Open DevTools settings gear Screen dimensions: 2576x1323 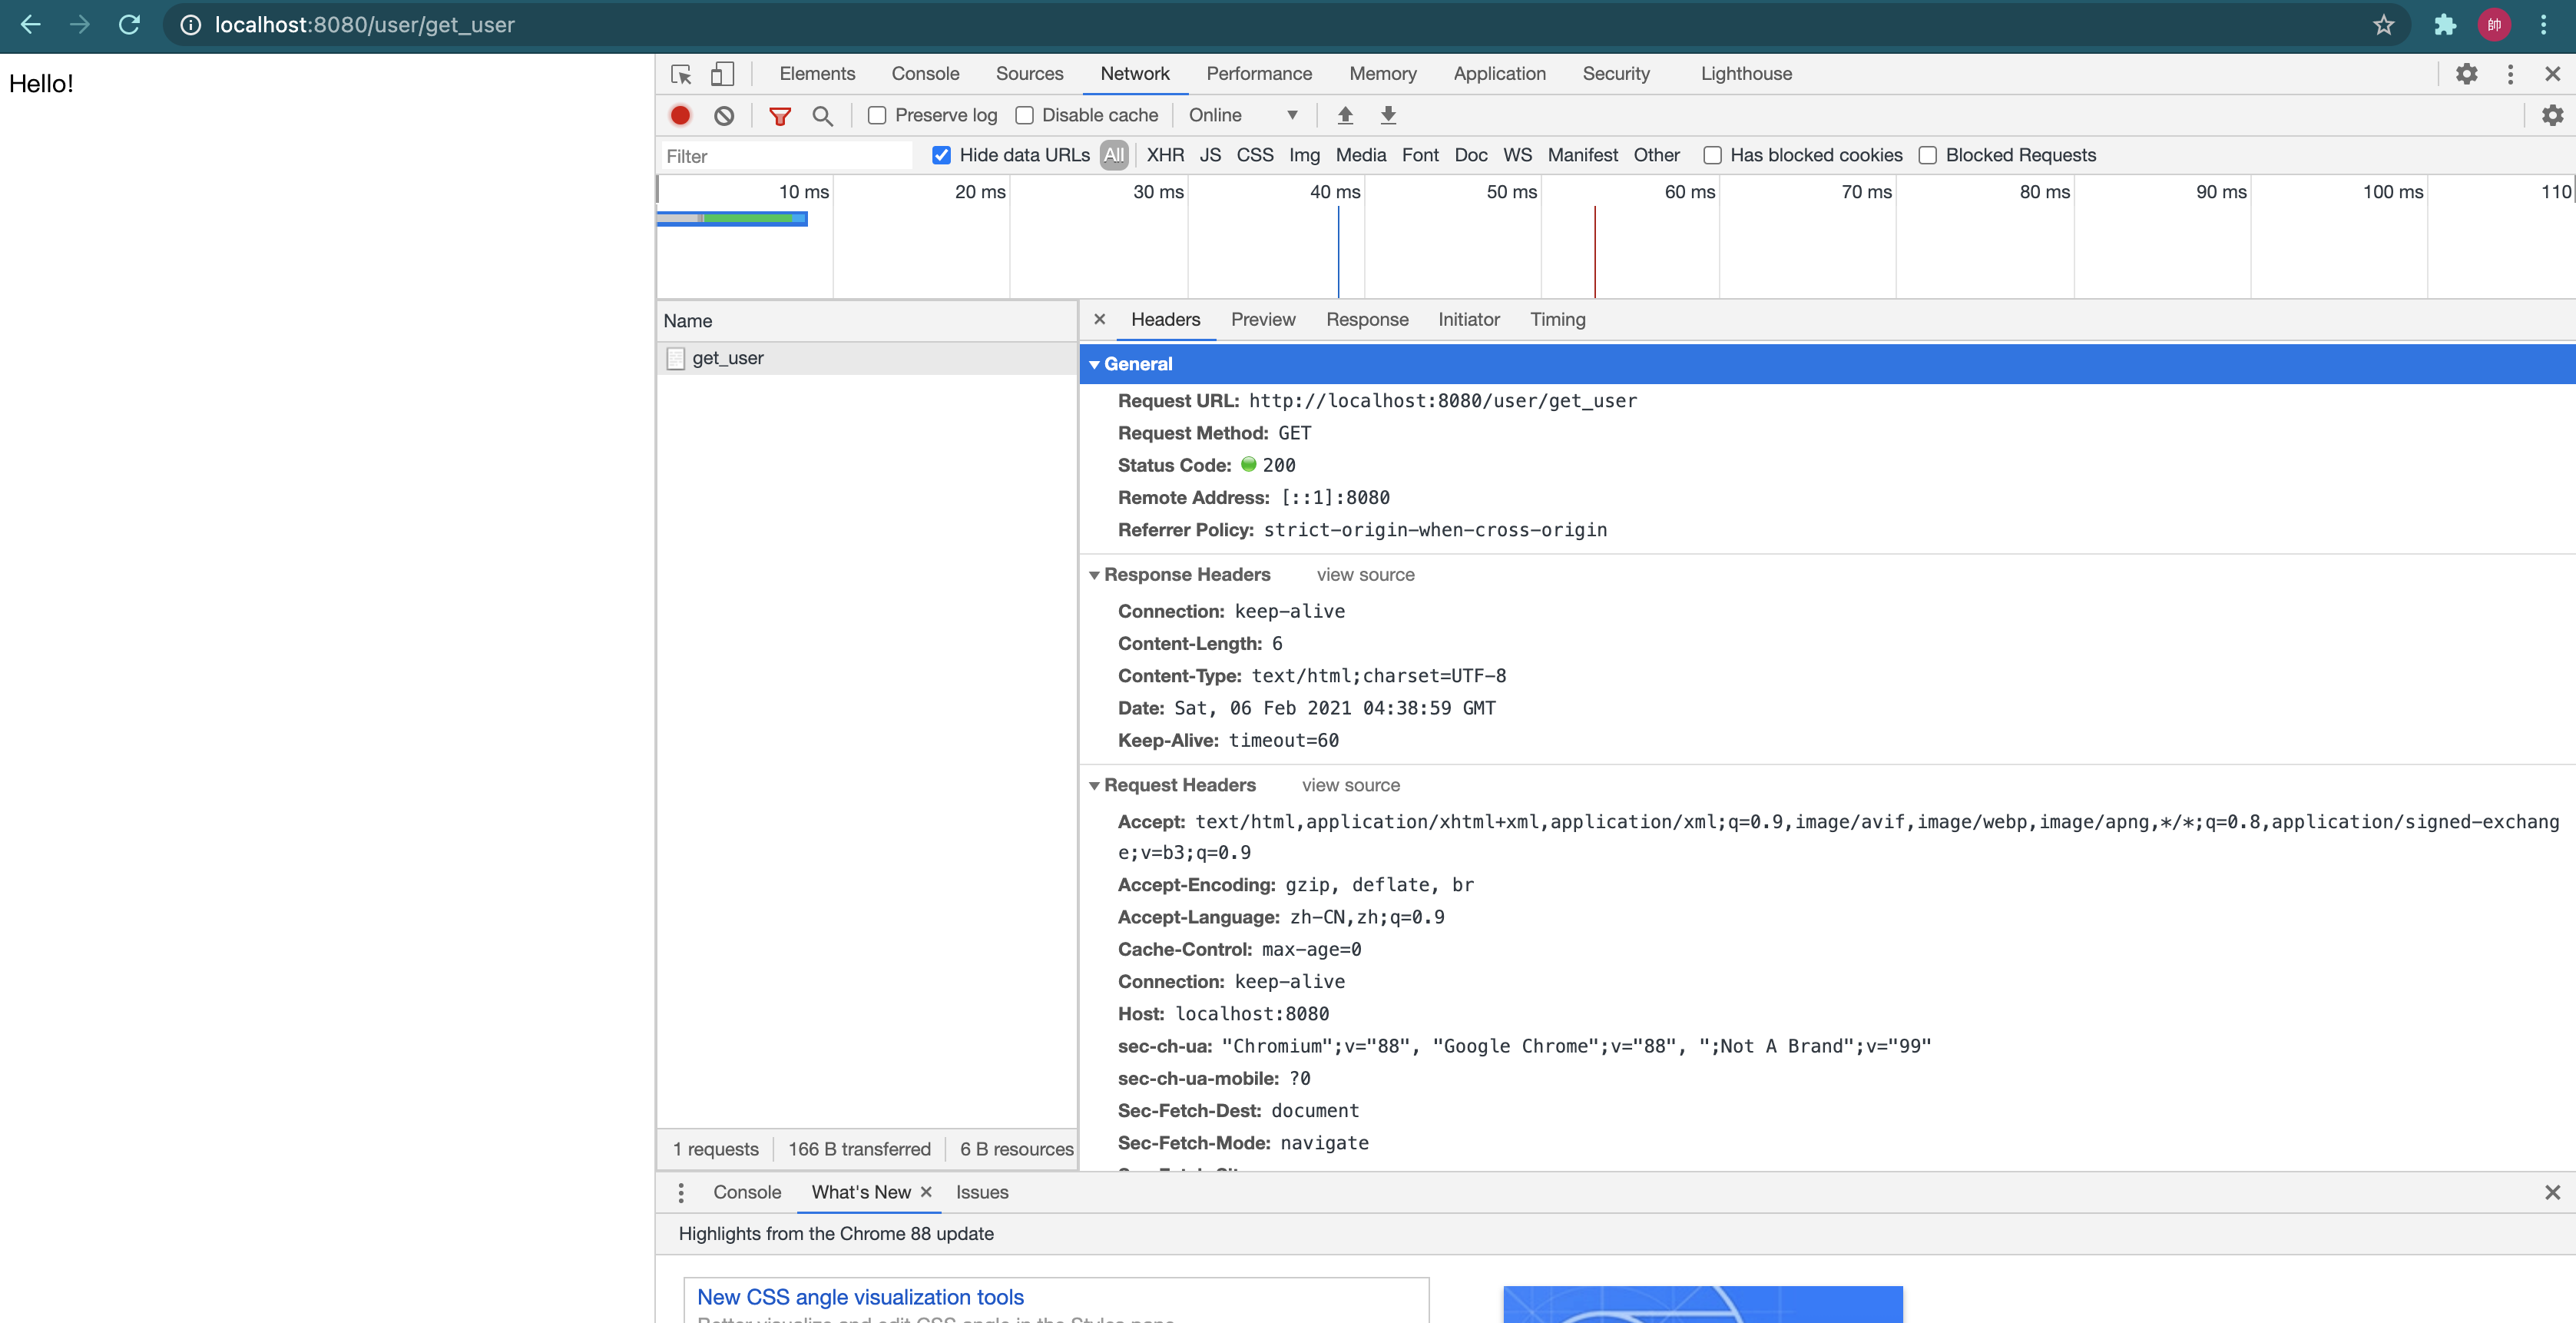coord(2466,74)
